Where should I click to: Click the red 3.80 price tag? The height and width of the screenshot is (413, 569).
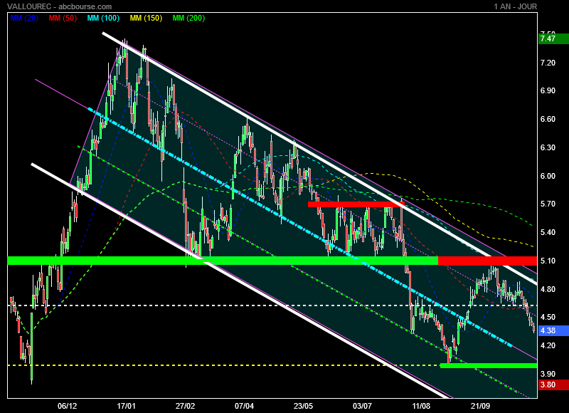(553, 385)
